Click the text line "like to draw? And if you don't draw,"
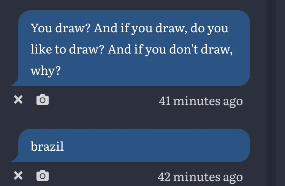The height and width of the screenshot is (186, 285). [131, 50]
